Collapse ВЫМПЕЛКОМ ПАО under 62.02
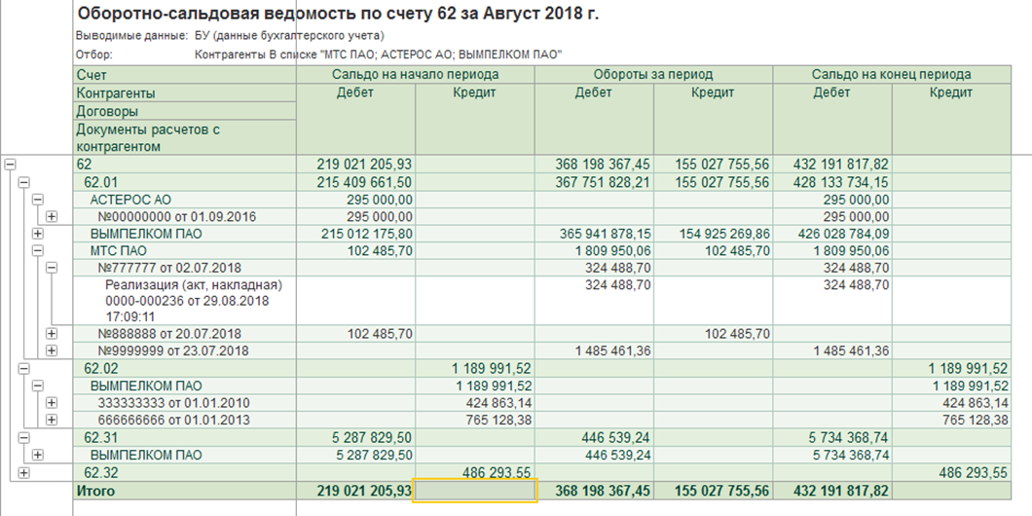The image size is (1032, 516). [38, 386]
